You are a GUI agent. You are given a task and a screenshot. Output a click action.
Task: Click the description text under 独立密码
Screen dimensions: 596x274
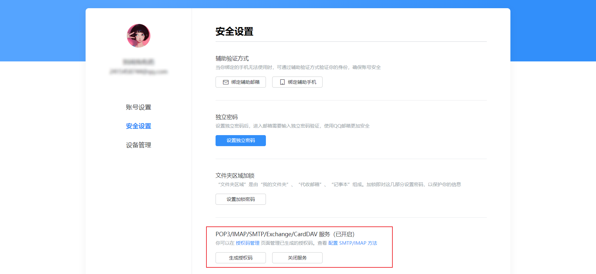pos(292,126)
